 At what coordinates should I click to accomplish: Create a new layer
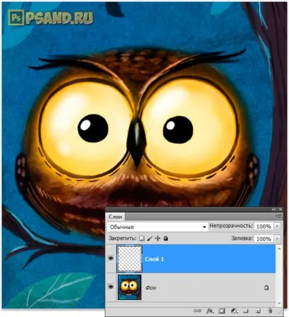[x=258, y=311]
